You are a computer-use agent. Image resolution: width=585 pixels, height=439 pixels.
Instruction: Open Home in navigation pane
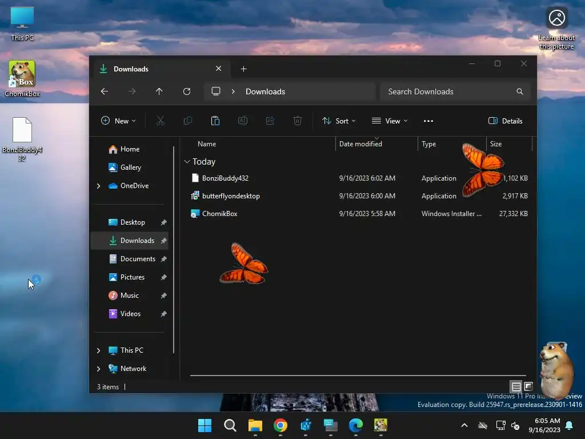pyautogui.click(x=130, y=149)
